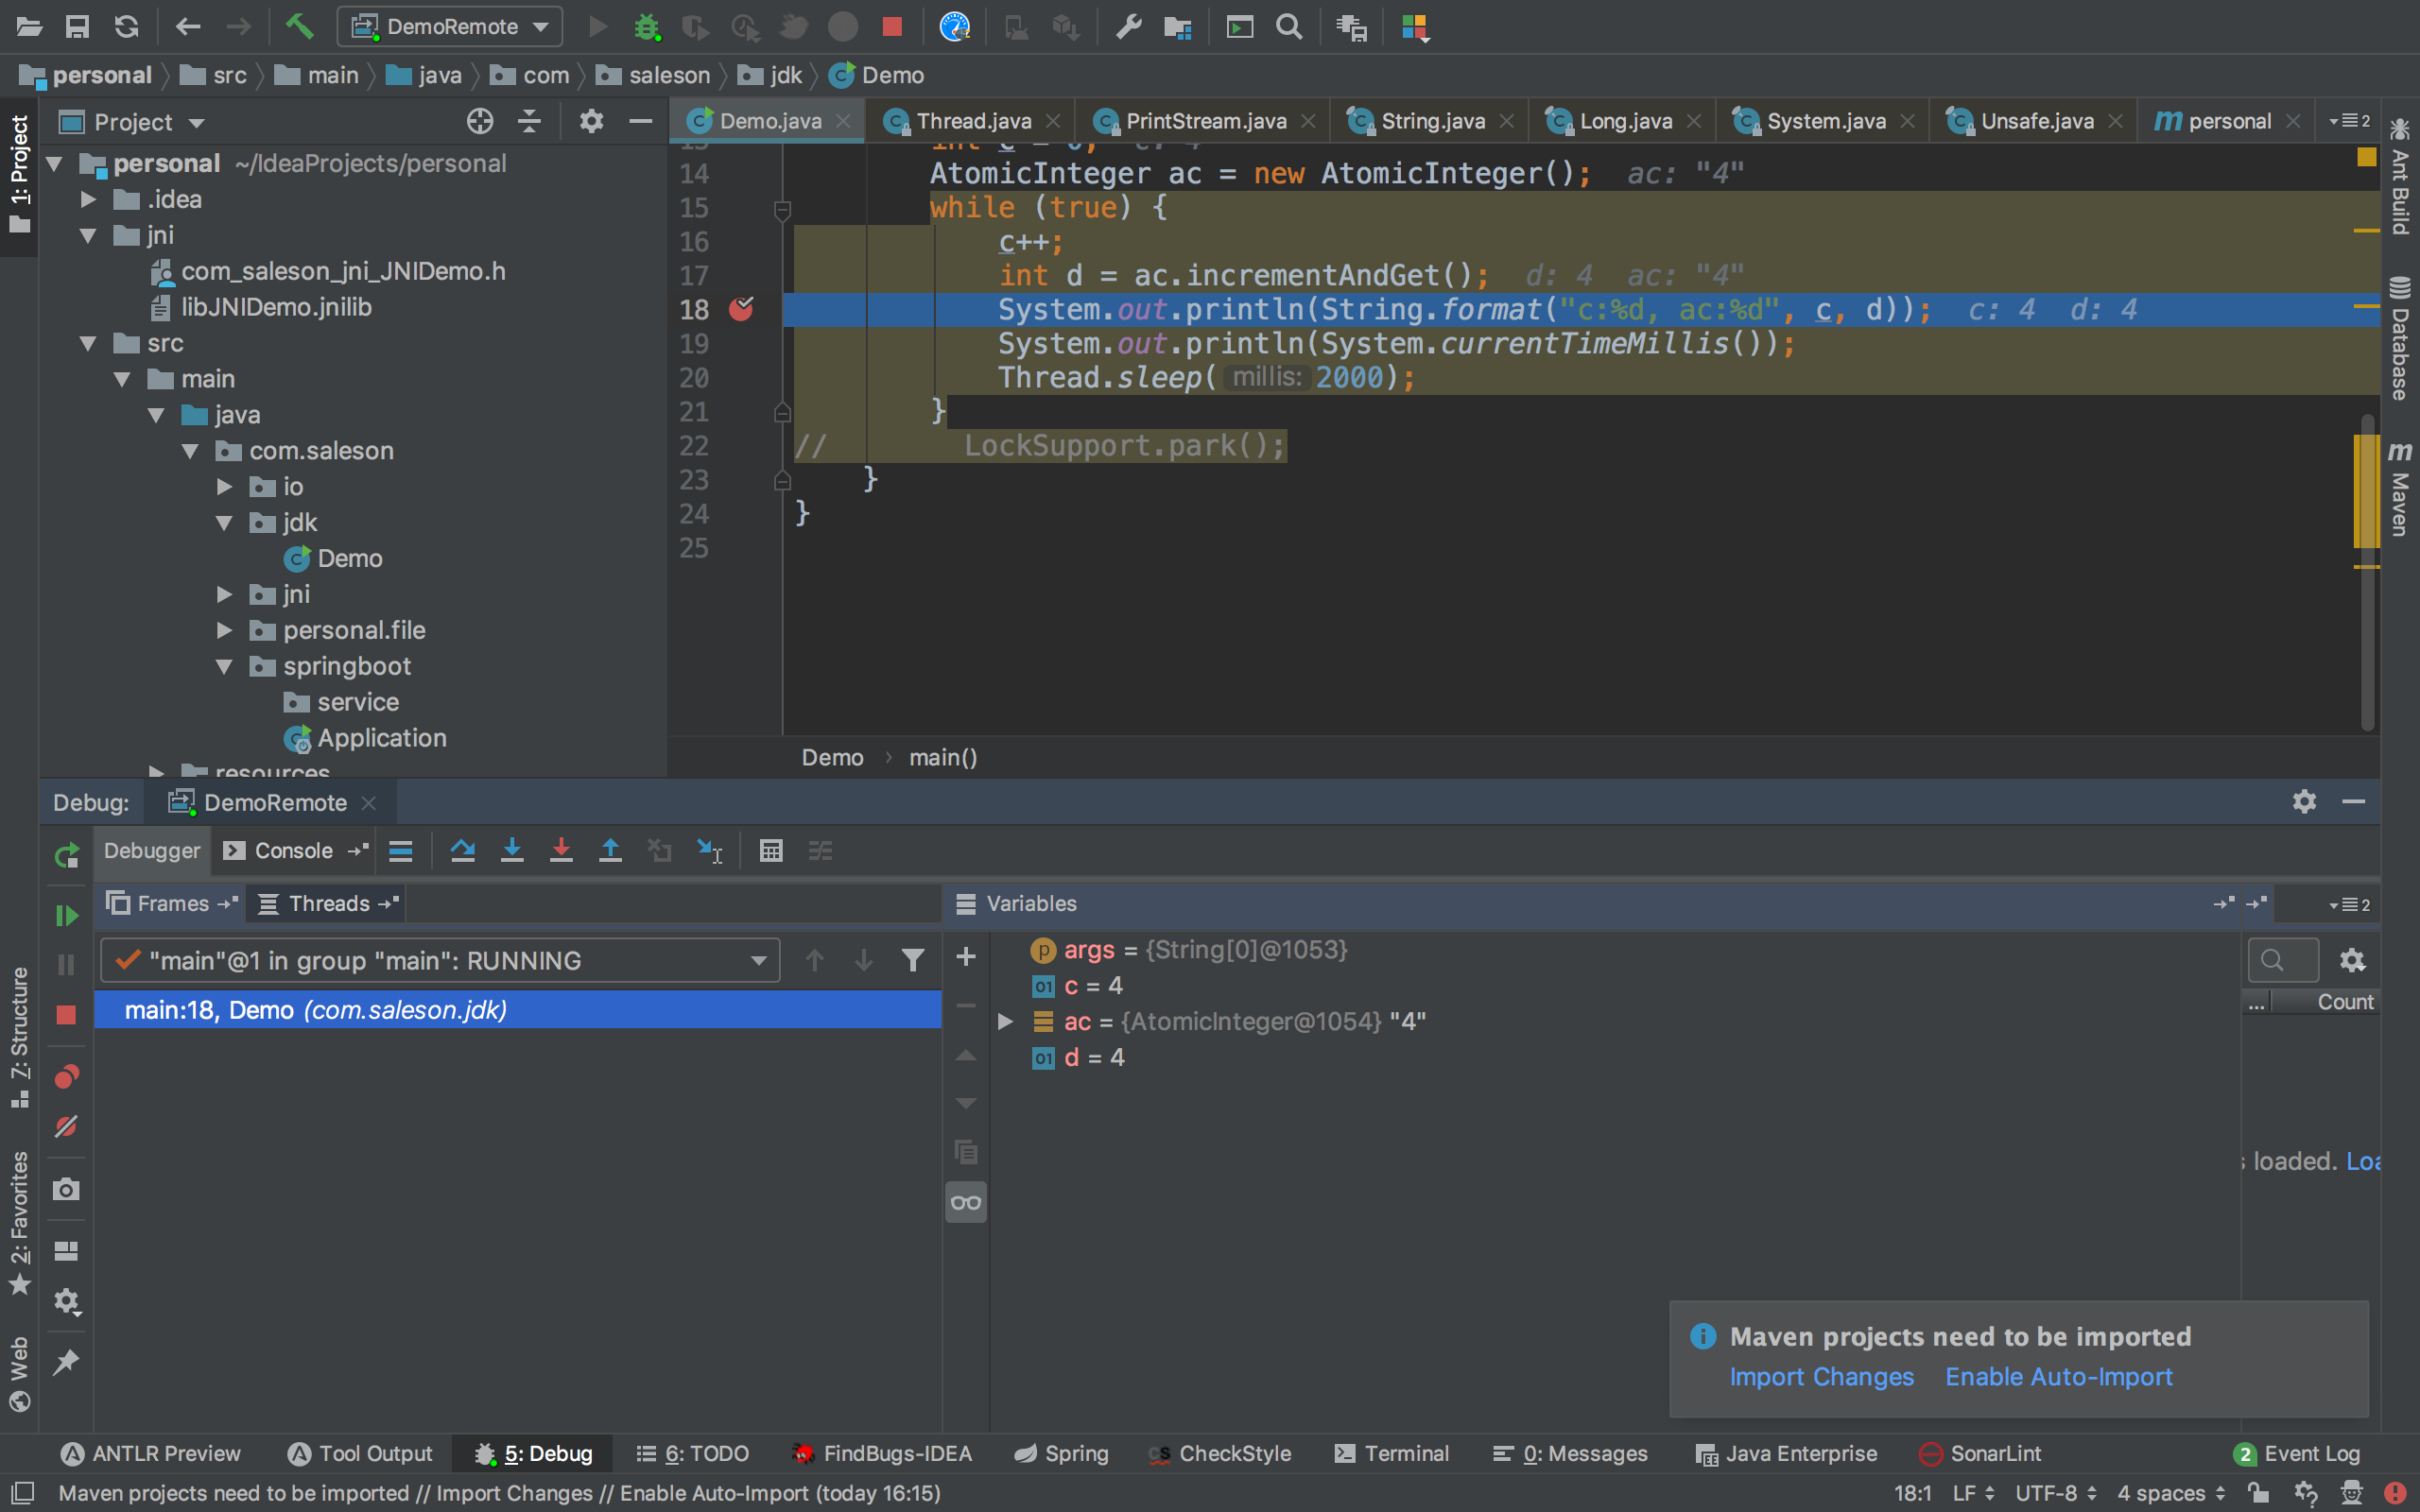Click the Step Into debug icon
Screen dimensions: 2420x1512
coord(512,850)
